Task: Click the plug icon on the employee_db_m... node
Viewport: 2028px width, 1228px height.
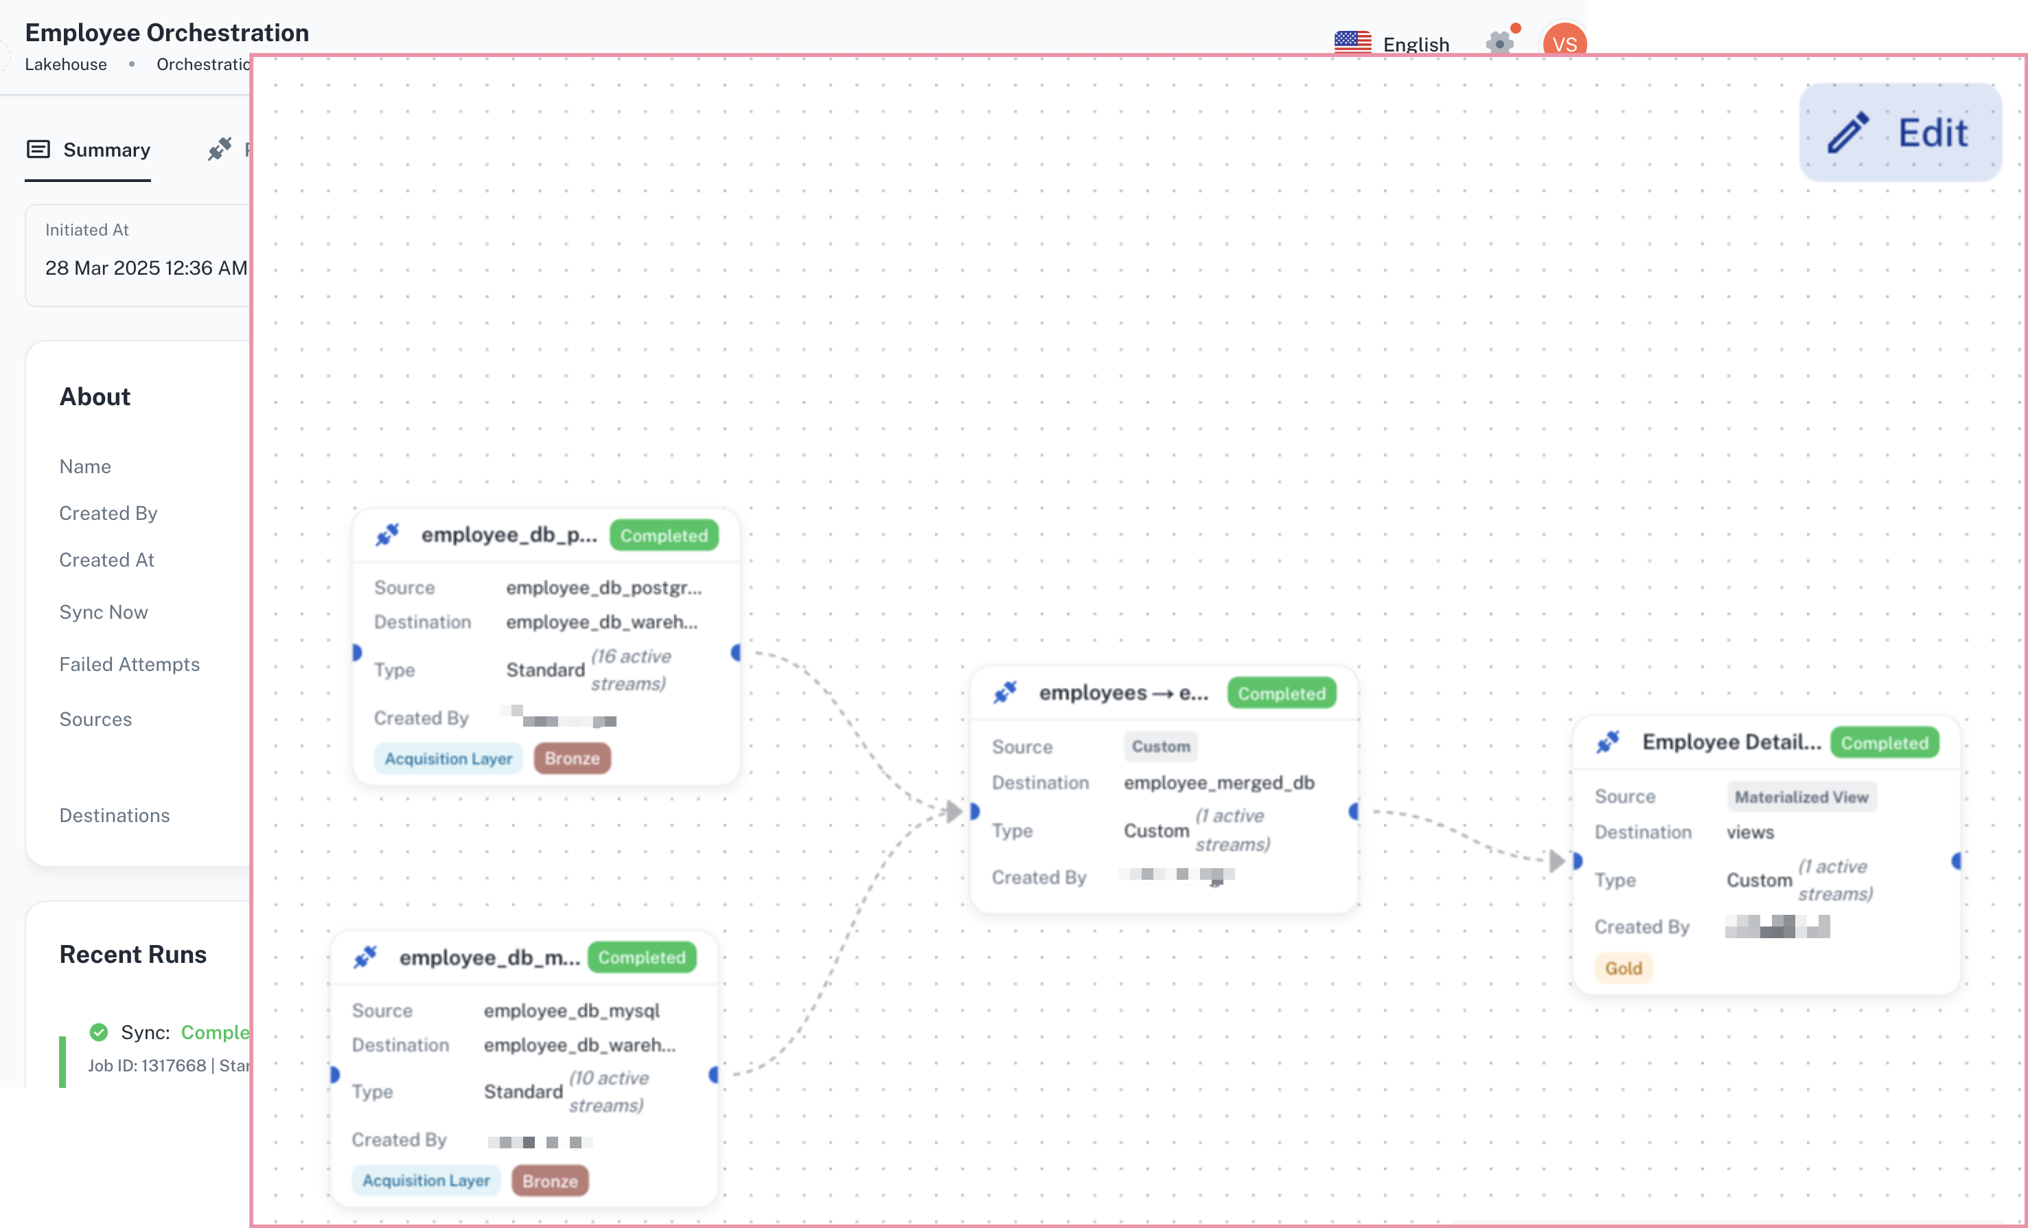Action: point(365,957)
